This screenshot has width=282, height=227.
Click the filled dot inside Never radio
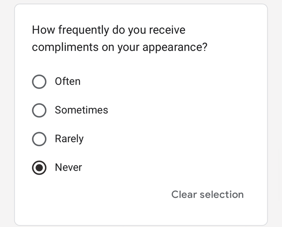coord(40,168)
